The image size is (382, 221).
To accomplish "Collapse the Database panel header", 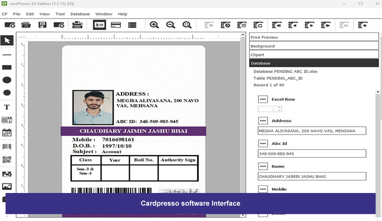I will [x=314, y=63].
